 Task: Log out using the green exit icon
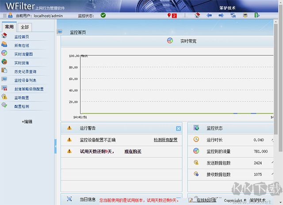click(257, 15)
